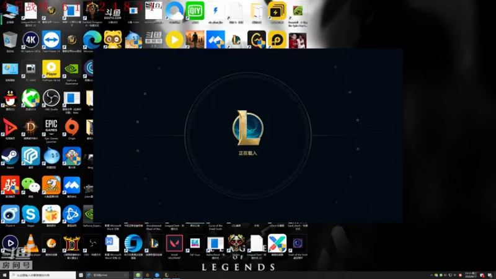Open VLC media player cone icon

(30, 244)
